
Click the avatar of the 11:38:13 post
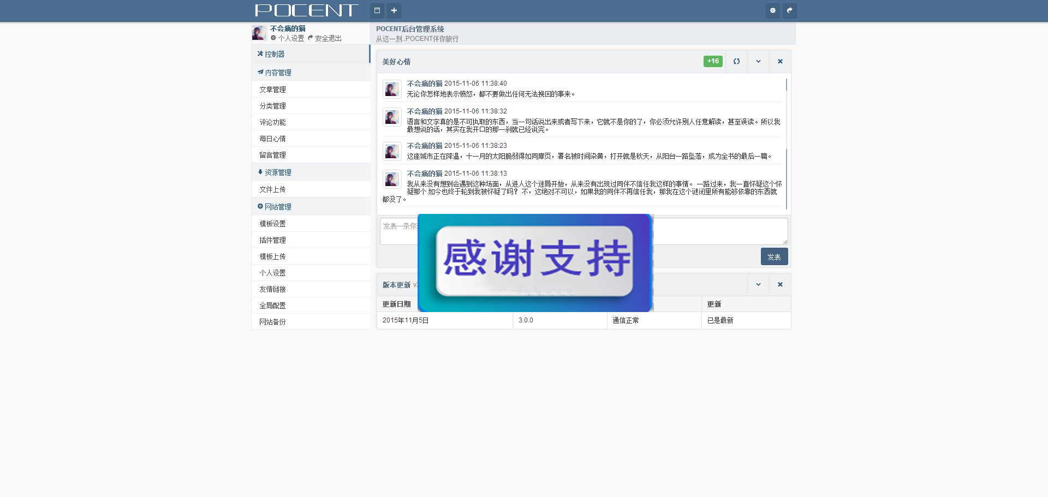(x=391, y=179)
